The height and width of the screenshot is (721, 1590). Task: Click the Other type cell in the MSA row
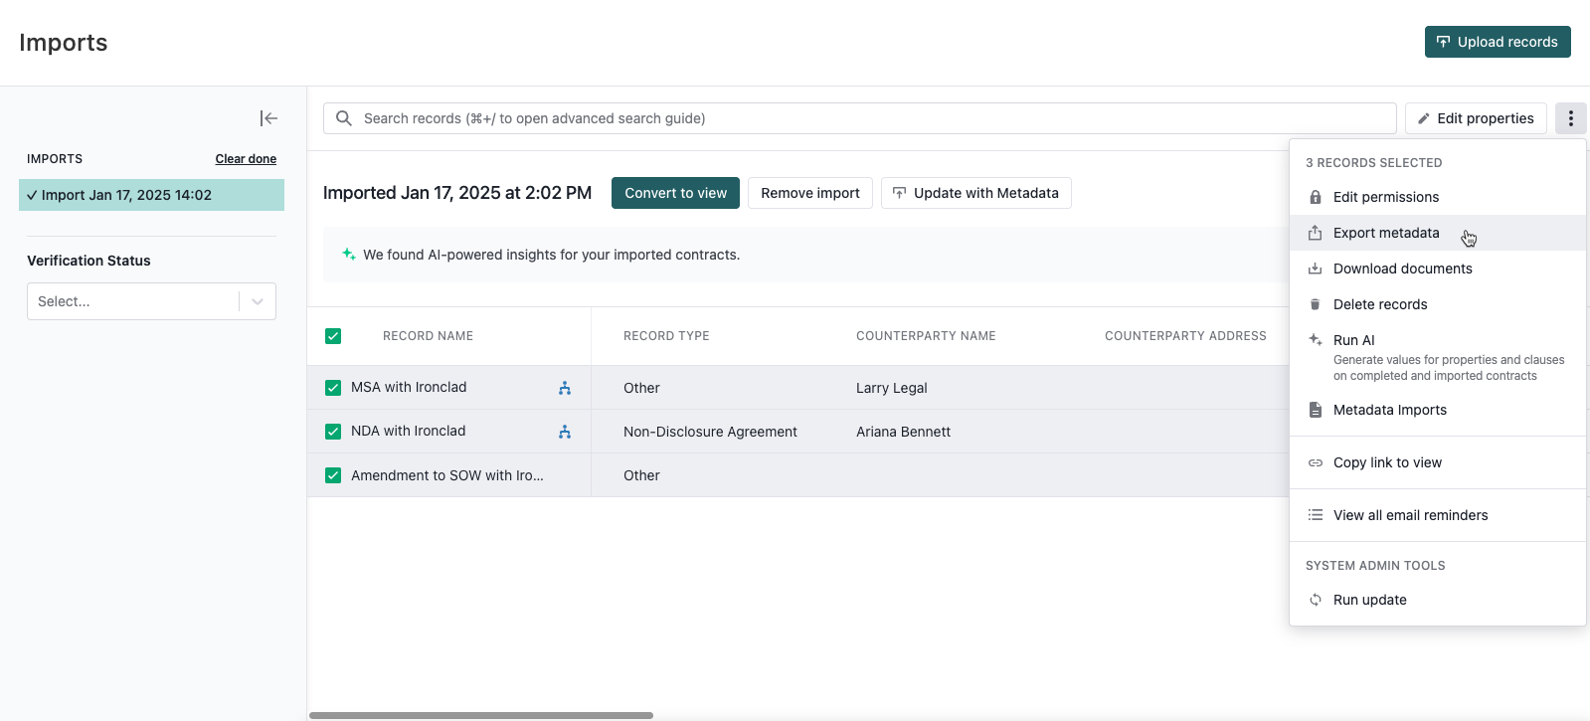641,388
